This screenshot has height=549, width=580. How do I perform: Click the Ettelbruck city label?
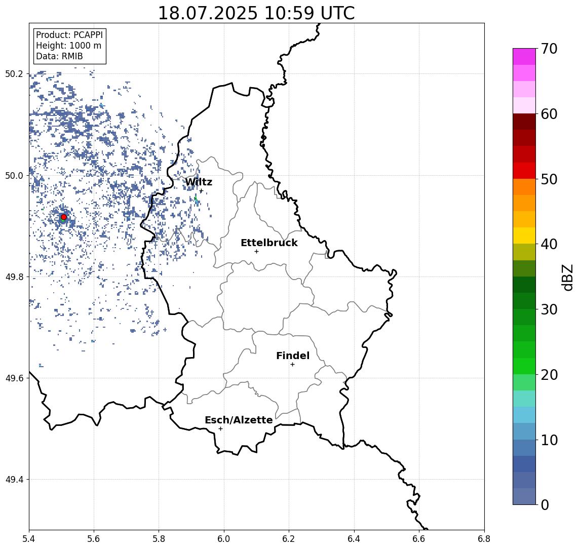click(x=269, y=243)
